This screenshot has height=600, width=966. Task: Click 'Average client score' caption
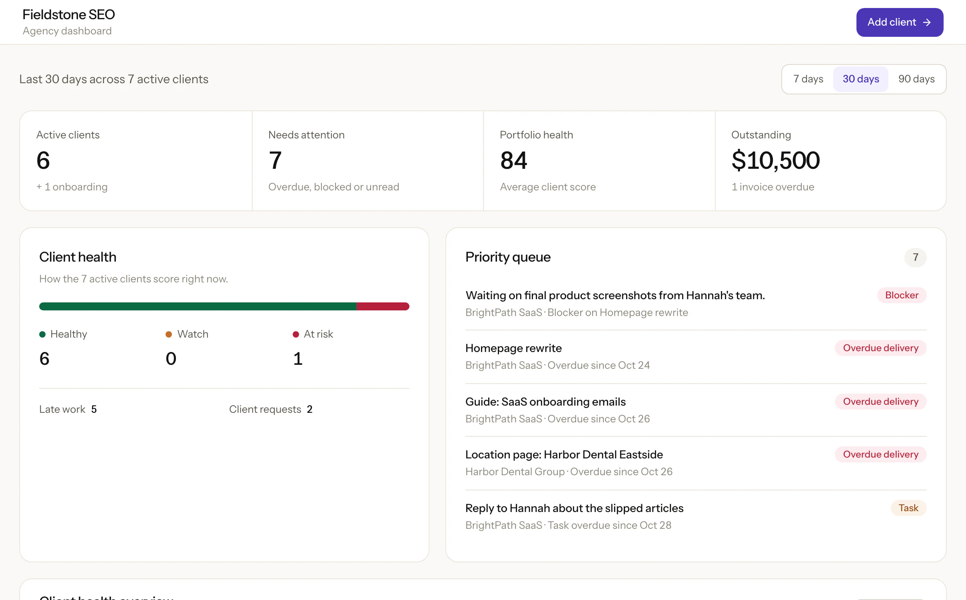(x=548, y=187)
